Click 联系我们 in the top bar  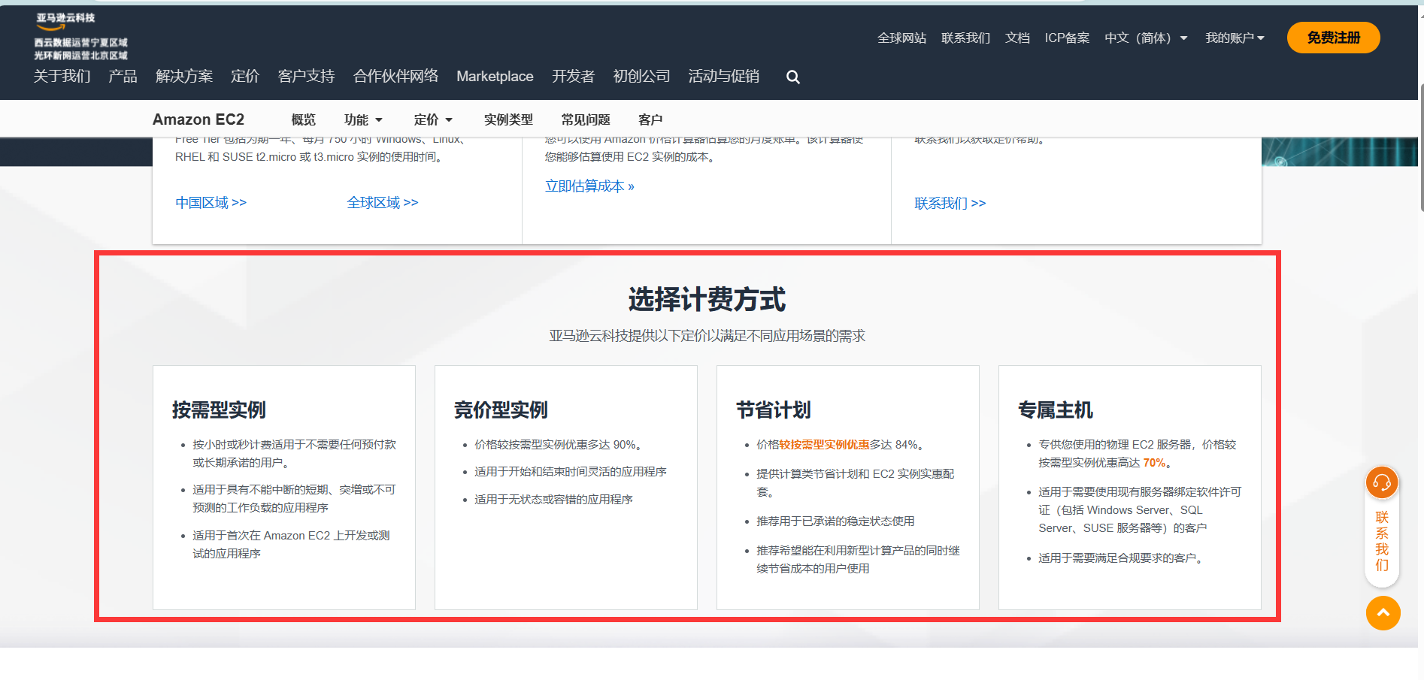coord(965,38)
